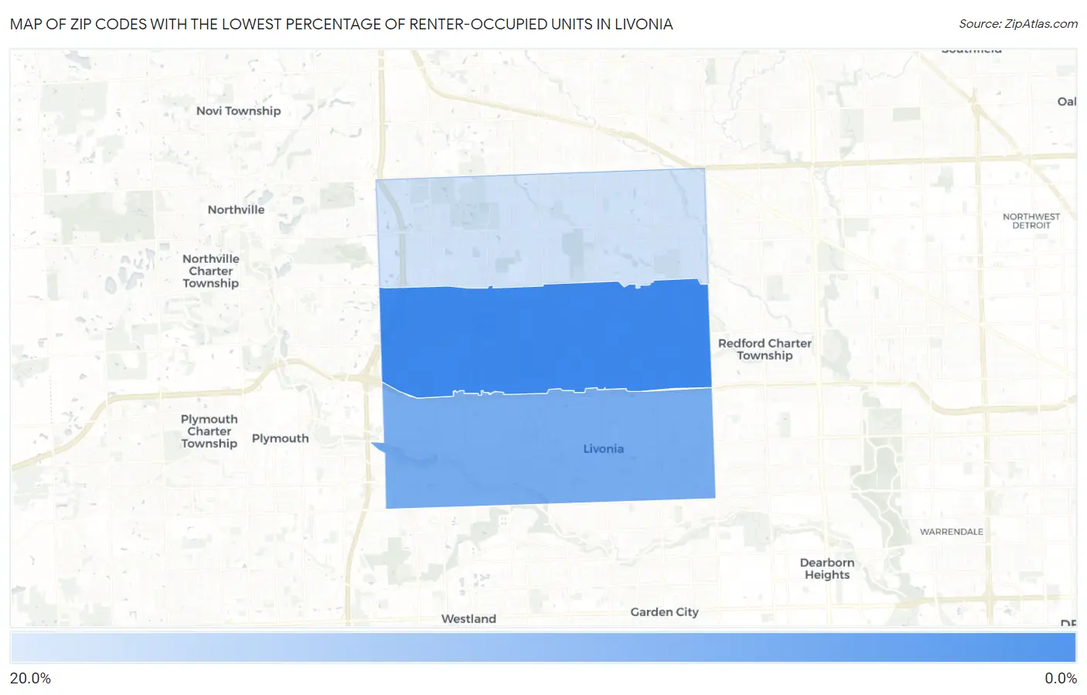Click the Novi Township map label
This screenshot has height=695, width=1087.
[238, 111]
